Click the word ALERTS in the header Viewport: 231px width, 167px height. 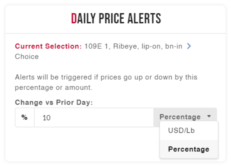pos(146,18)
